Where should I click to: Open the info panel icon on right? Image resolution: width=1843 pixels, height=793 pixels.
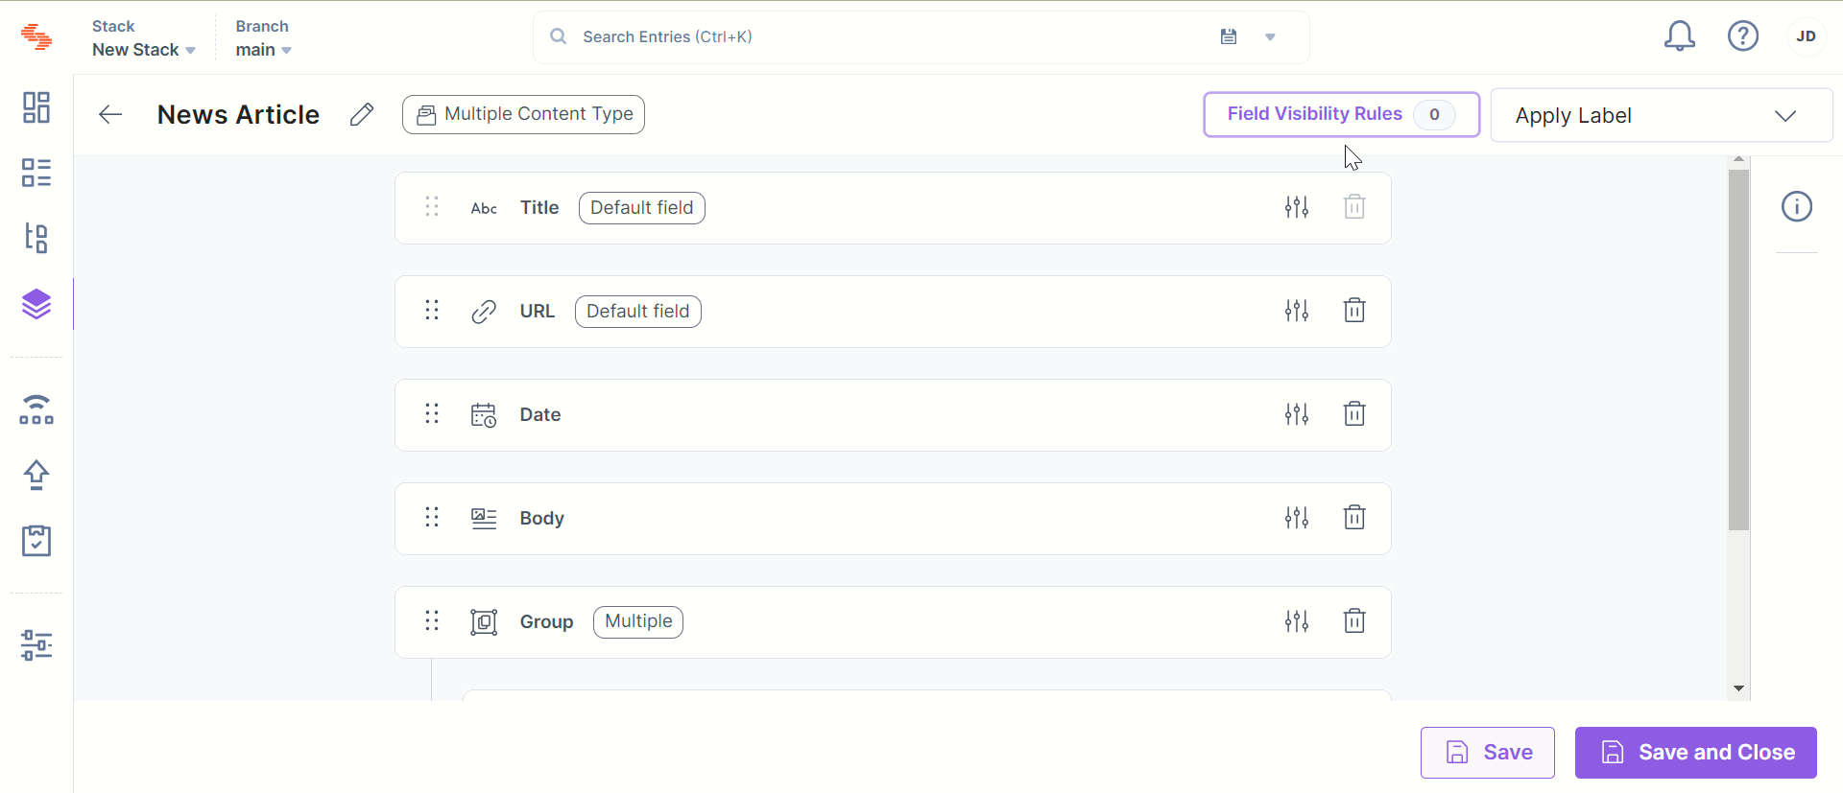[1797, 206]
